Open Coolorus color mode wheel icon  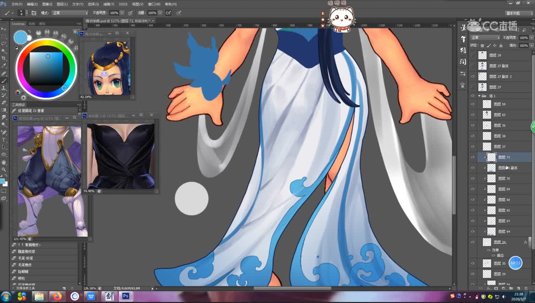coord(18,92)
